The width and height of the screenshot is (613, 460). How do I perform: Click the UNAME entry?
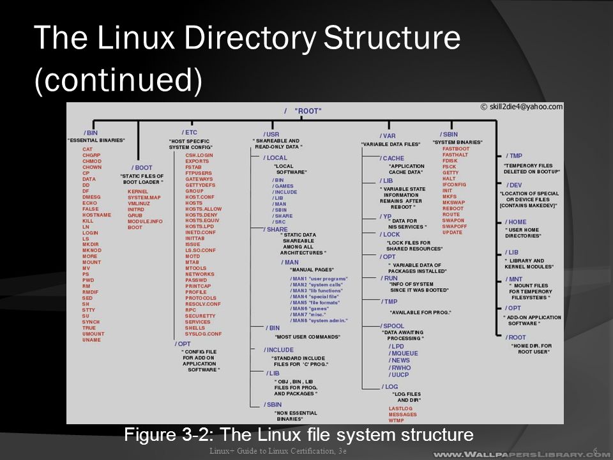tap(91, 340)
